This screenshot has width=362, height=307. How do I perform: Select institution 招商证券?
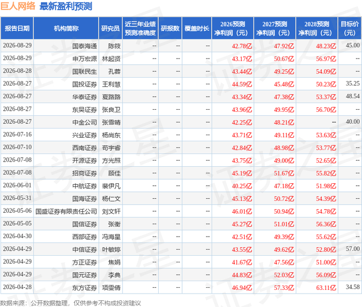pos(84,173)
